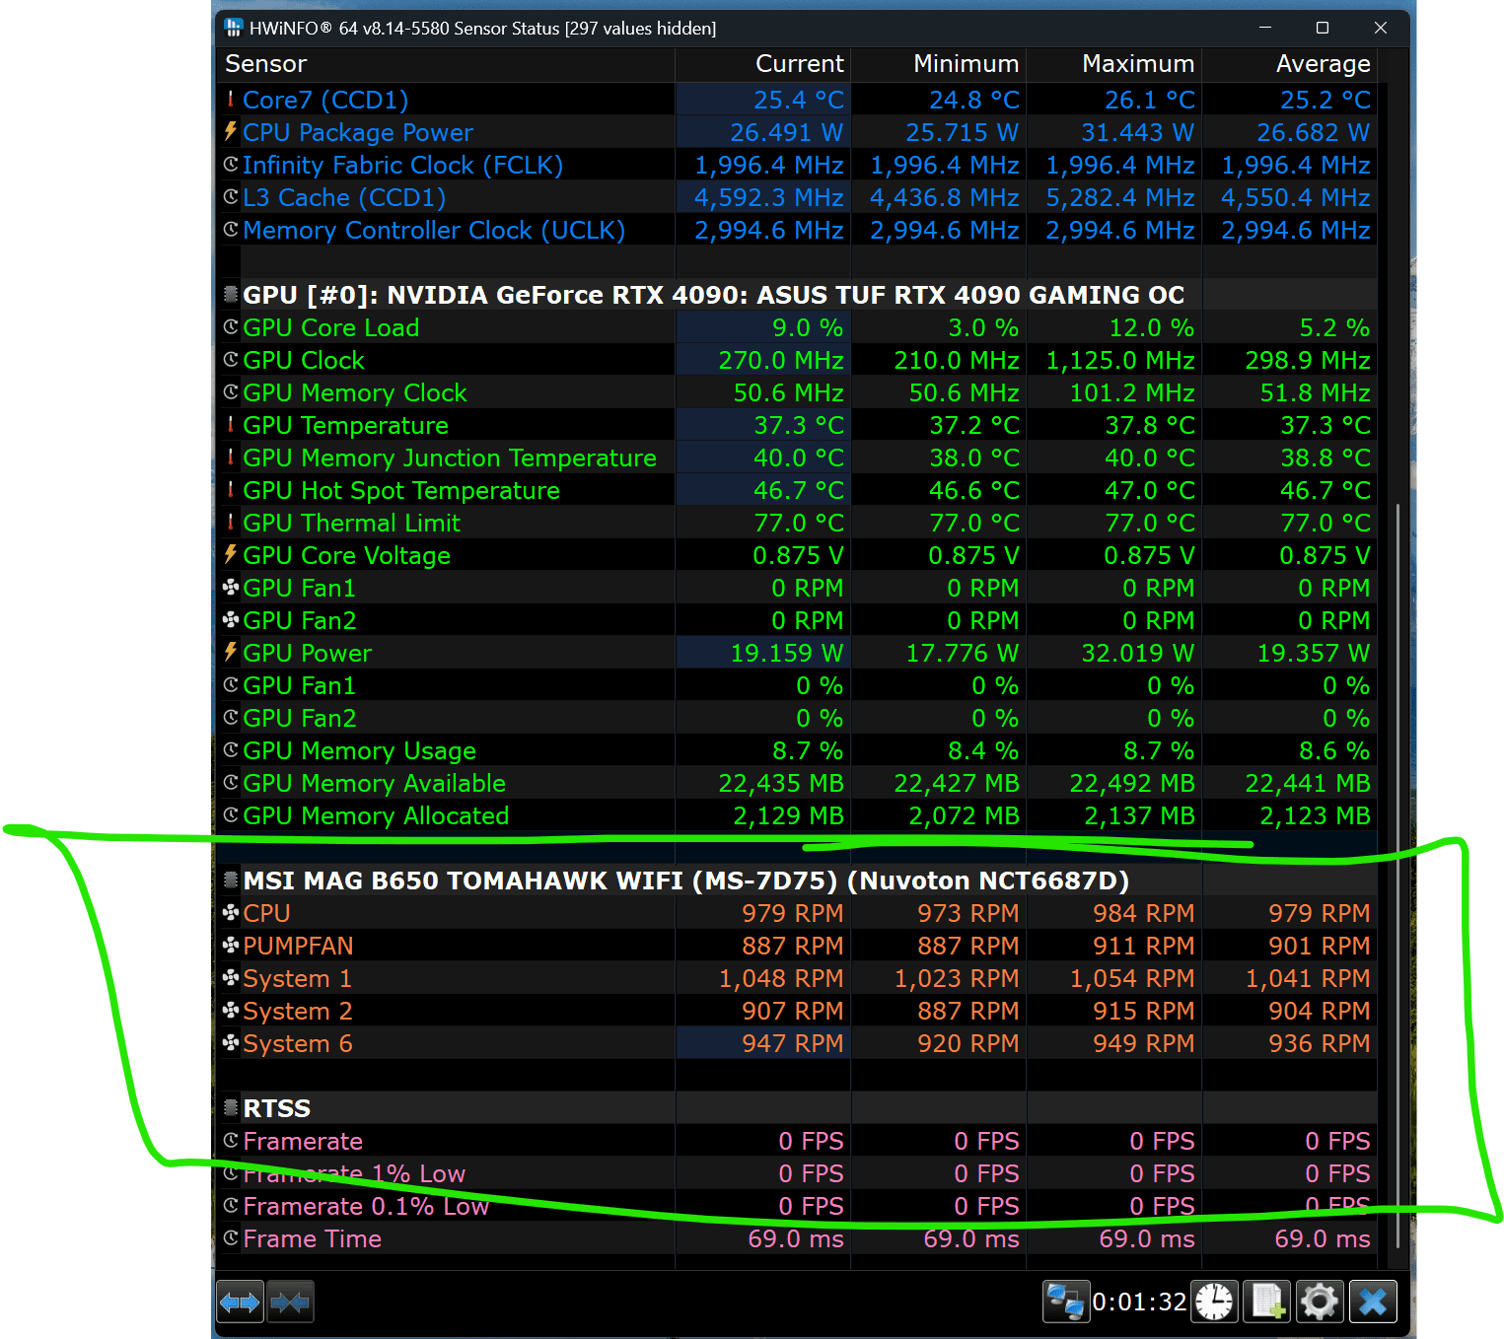
Task: Maximize the HWiNFO Sensor Status window
Action: point(1323,28)
